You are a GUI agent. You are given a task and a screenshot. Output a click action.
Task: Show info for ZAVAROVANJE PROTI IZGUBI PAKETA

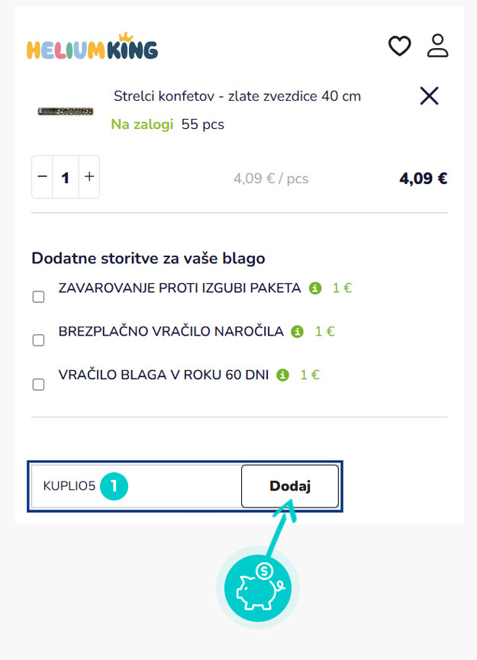[315, 288]
